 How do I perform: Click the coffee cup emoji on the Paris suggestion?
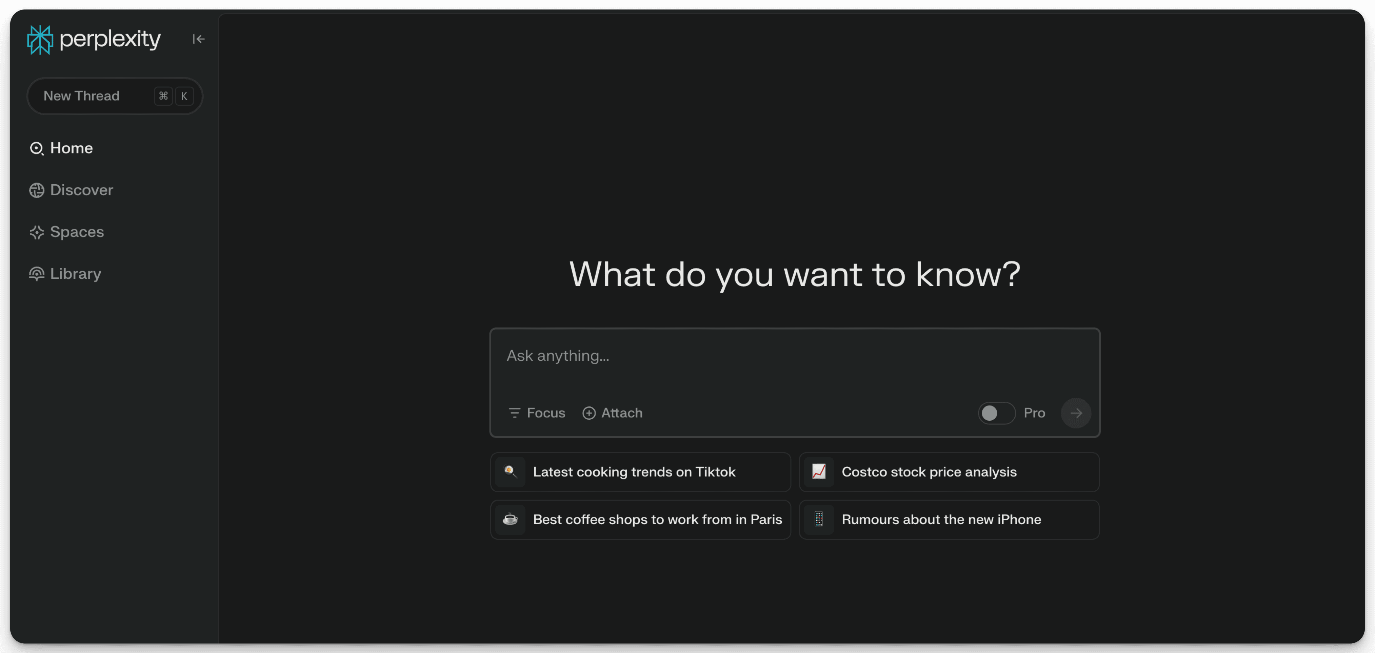point(510,519)
